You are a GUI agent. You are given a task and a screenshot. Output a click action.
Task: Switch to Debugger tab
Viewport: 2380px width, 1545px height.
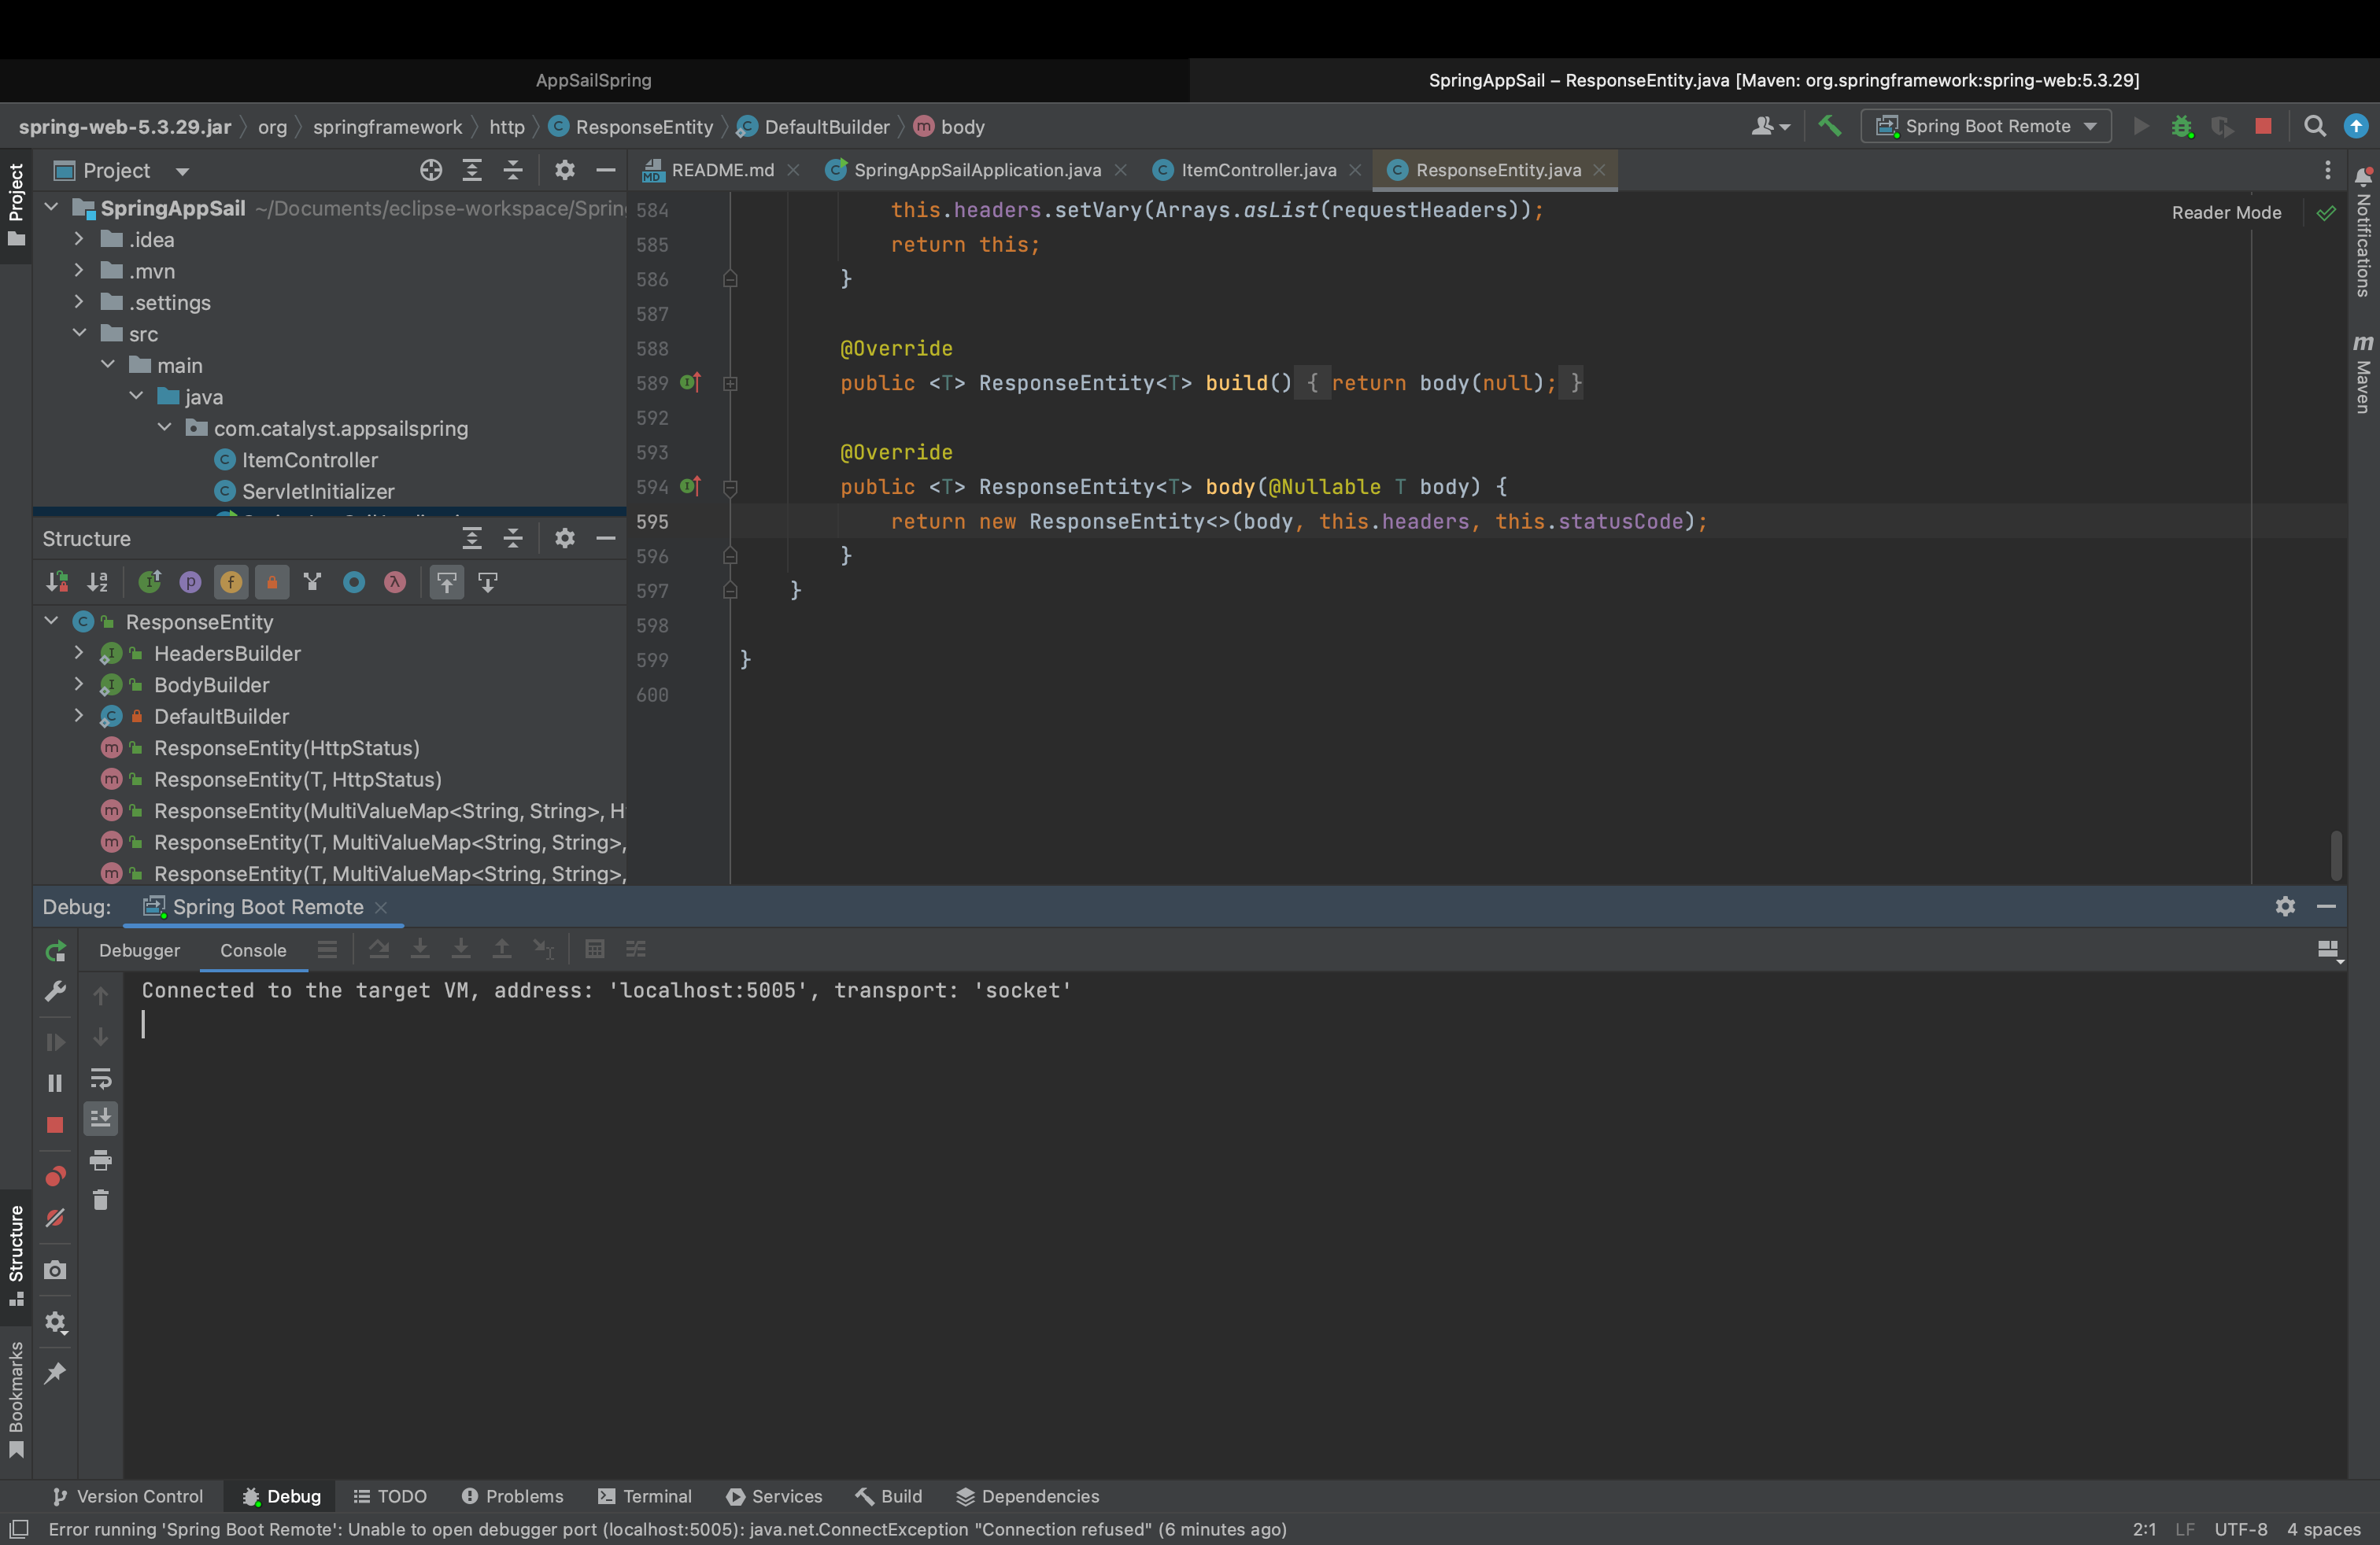[139, 950]
